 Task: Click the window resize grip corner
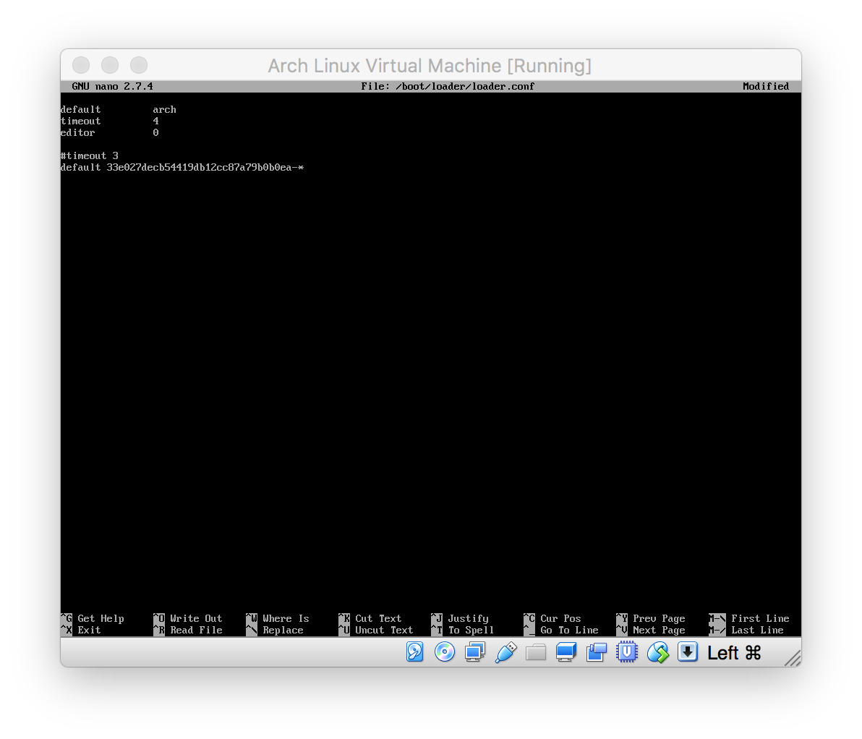(x=792, y=658)
